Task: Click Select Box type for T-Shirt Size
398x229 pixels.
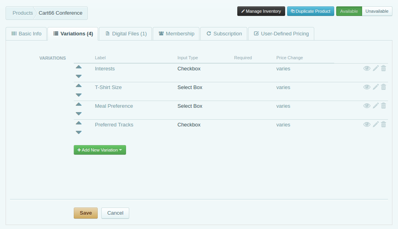Action: click(190, 87)
